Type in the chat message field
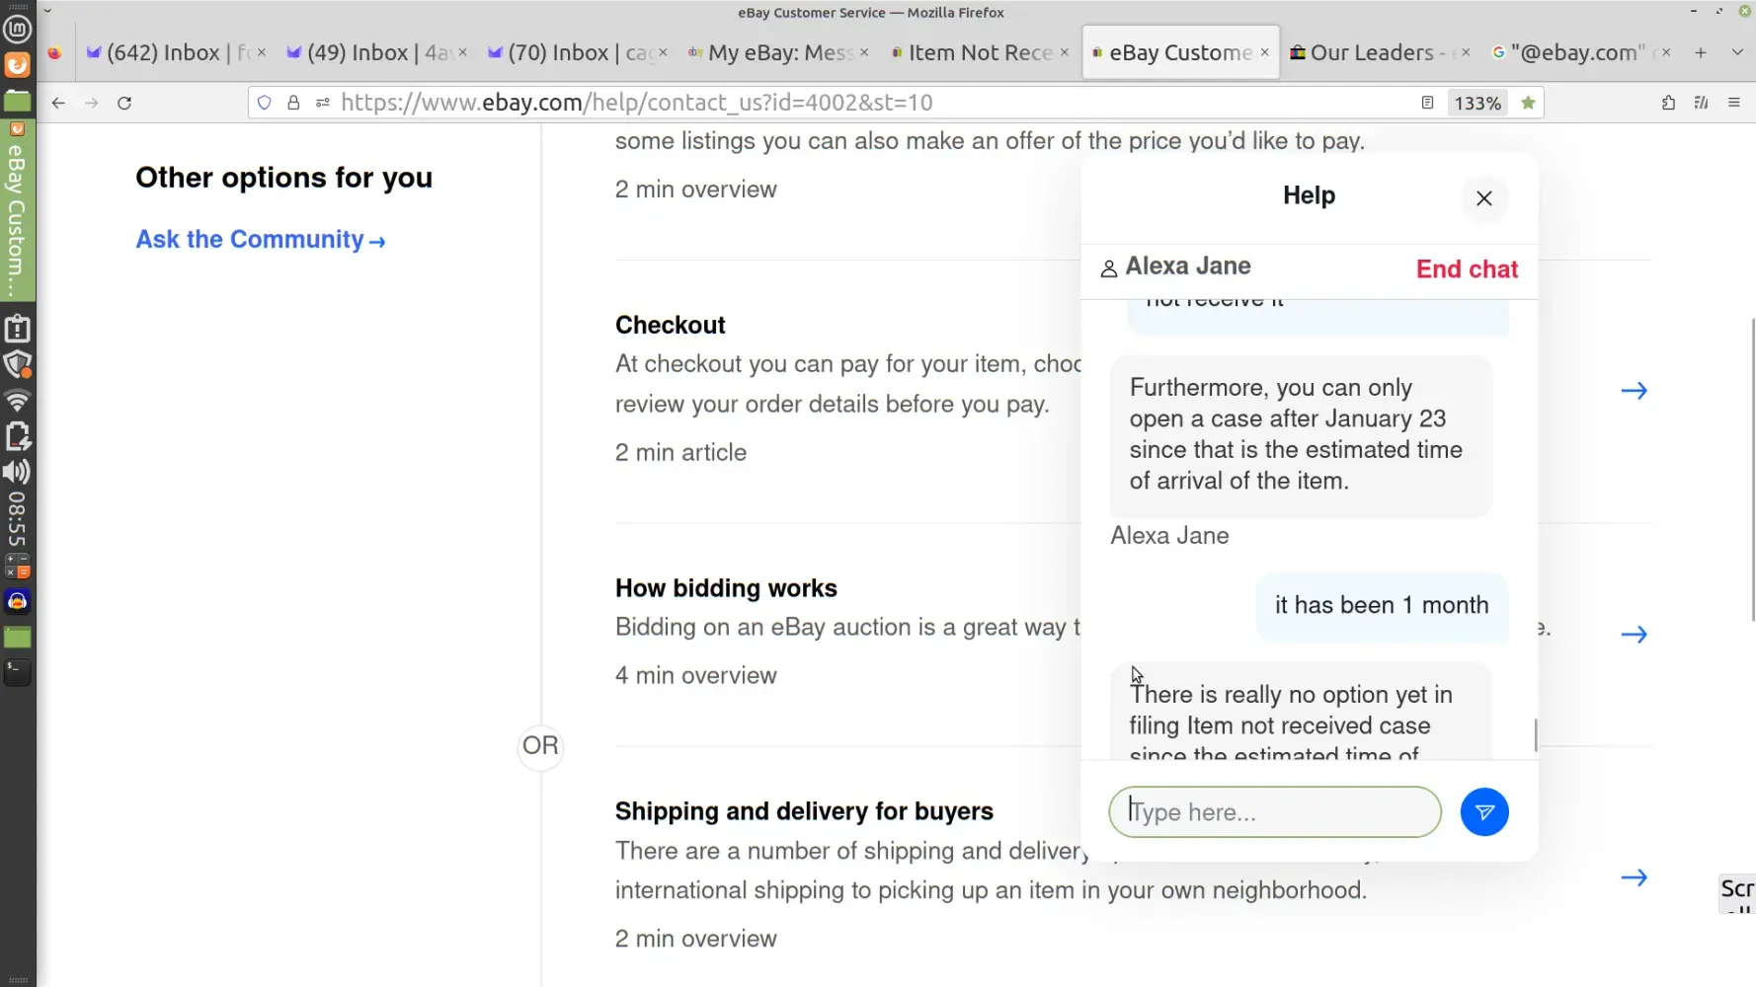The height and width of the screenshot is (987, 1756). [1274, 812]
